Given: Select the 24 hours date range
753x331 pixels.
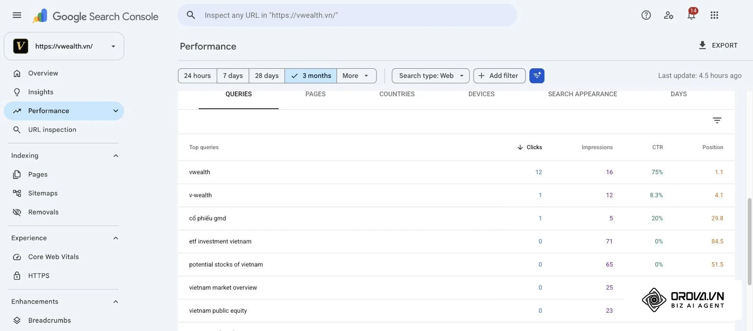Looking at the screenshot, I should point(198,76).
